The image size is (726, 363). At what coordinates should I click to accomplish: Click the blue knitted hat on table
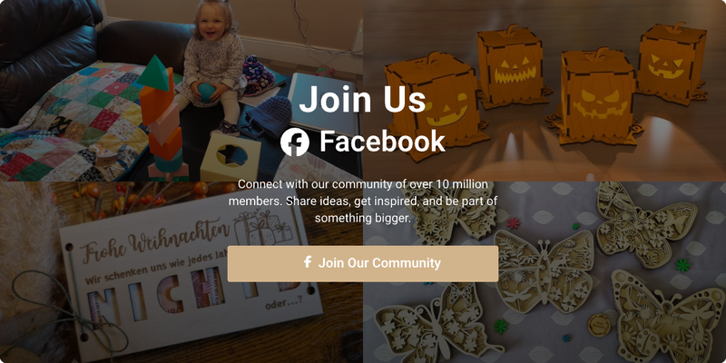269,117
